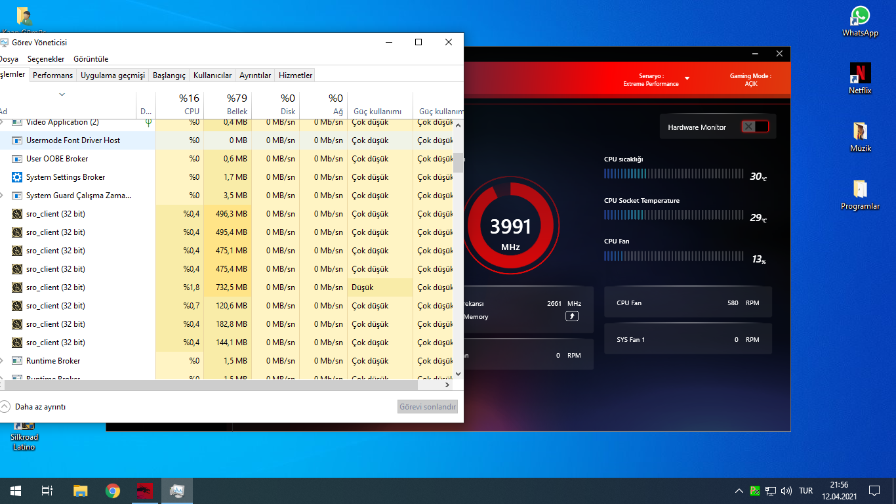
Task: Open the volume icon in the system tray
Action: click(x=786, y=491)
